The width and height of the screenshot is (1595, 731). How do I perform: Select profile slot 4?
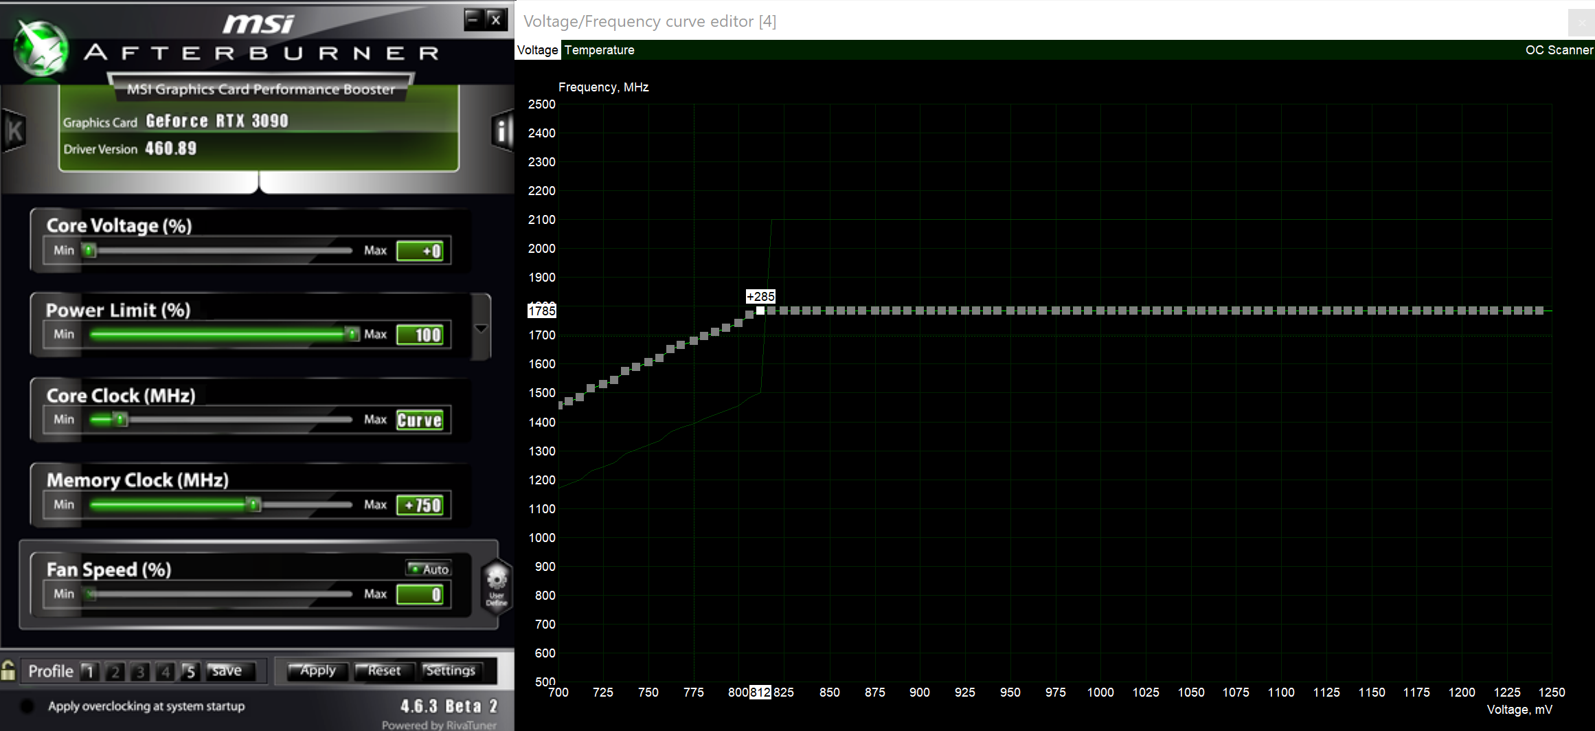[x=165, y=671]
